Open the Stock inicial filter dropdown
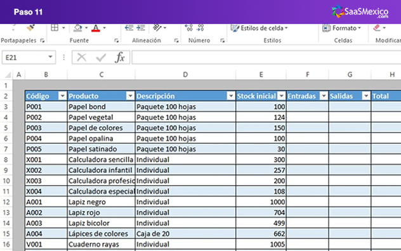 (x=281, y=96)
